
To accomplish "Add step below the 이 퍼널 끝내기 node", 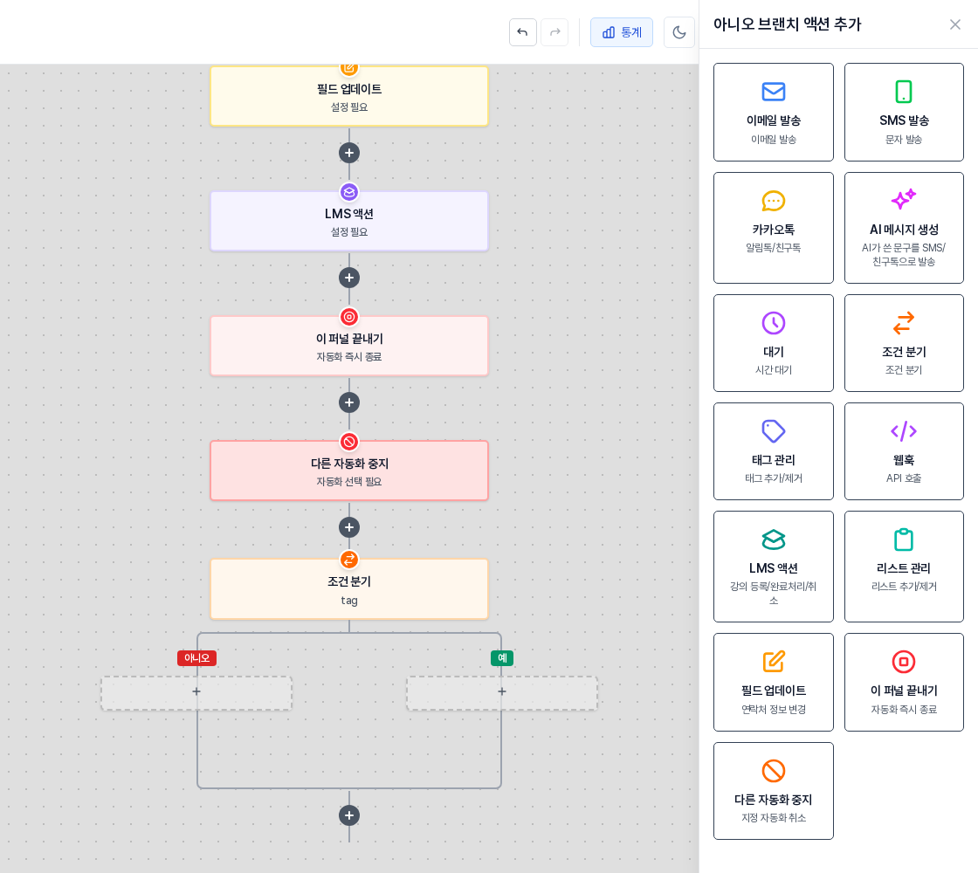I will [349, 402].
